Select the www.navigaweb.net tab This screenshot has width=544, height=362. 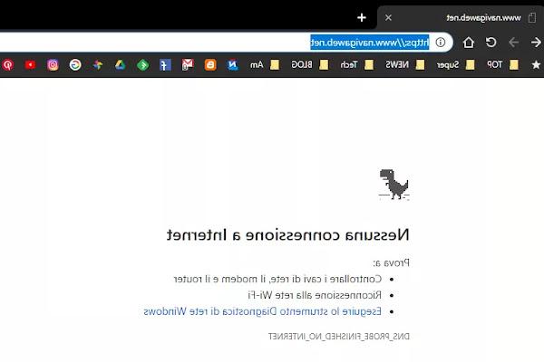pos(460,18)
